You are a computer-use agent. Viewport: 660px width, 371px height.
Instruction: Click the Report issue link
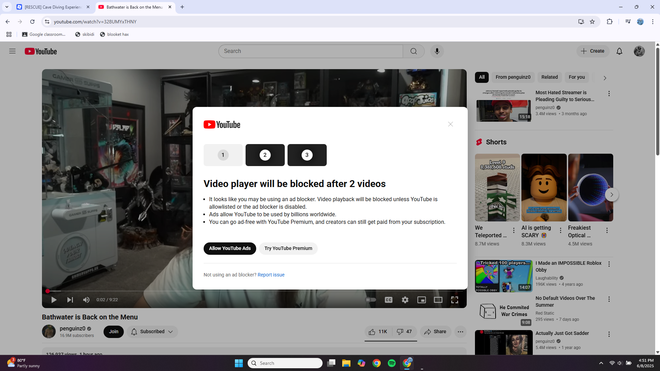tap(271, 275)
